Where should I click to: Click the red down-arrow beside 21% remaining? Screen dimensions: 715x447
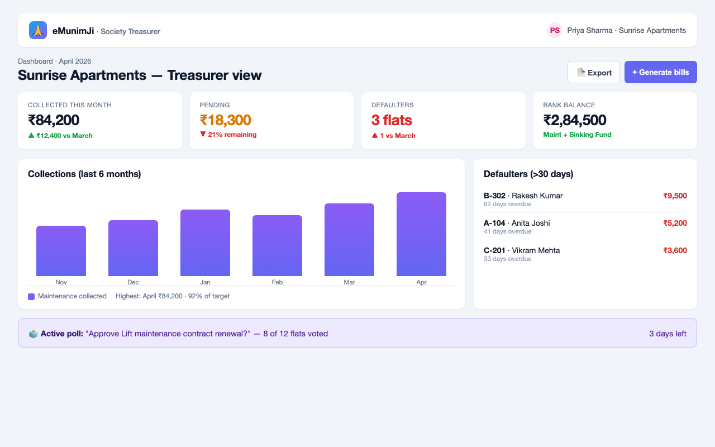[203, 134]
